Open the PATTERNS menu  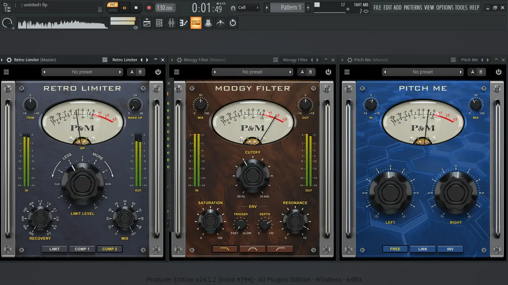click(413, 7)
